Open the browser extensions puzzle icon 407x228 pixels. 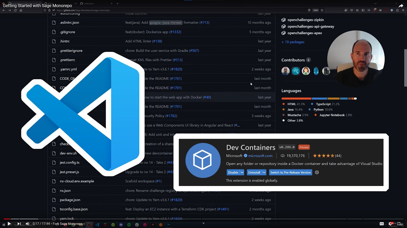397,10
